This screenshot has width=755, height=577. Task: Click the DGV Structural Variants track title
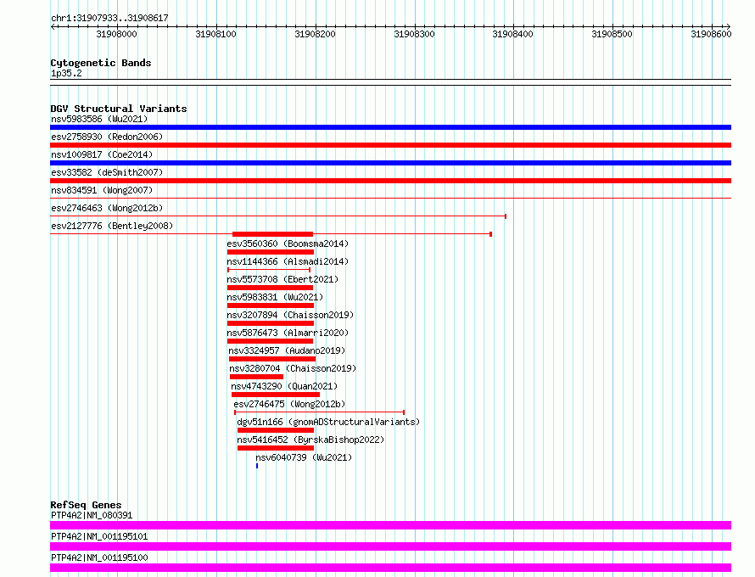(x=119, y=109)
